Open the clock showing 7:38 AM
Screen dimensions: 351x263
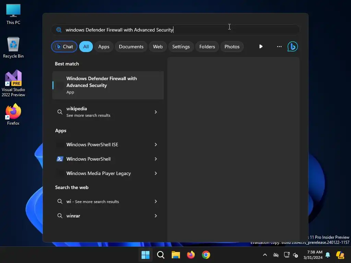313,255
